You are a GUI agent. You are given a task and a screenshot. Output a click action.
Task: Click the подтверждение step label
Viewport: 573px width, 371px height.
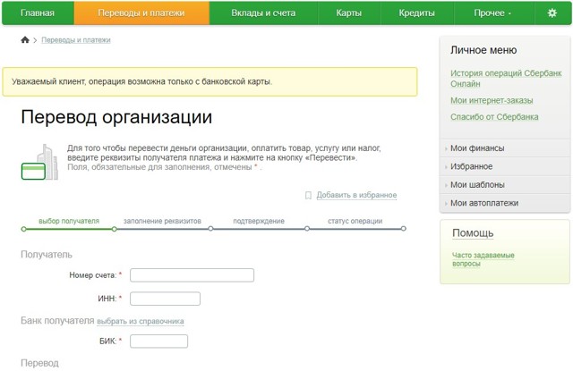pos(259,221)
